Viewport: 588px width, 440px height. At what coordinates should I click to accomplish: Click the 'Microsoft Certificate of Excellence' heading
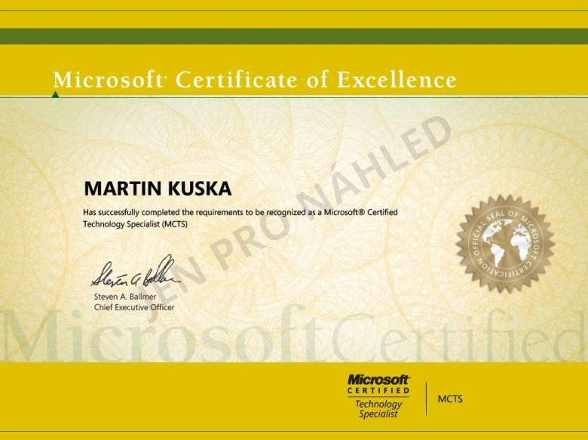tap(255, 79)
